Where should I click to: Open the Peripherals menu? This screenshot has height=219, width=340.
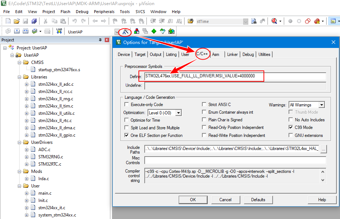point(104,12)
